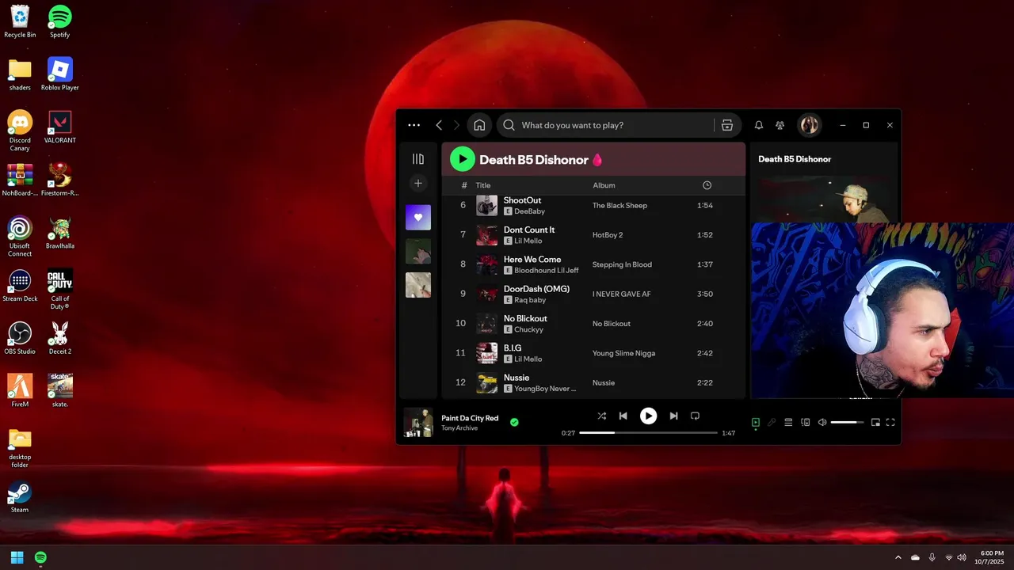
Task: Open the Friend Activity icon
Action: (x=780, y=125)
